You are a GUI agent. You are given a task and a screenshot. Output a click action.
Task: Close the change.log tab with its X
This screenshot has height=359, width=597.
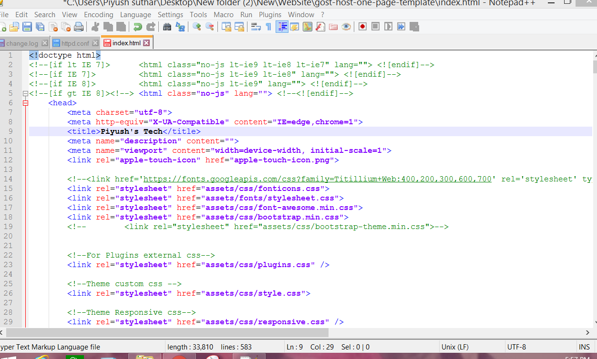click(x=45, y=43)
